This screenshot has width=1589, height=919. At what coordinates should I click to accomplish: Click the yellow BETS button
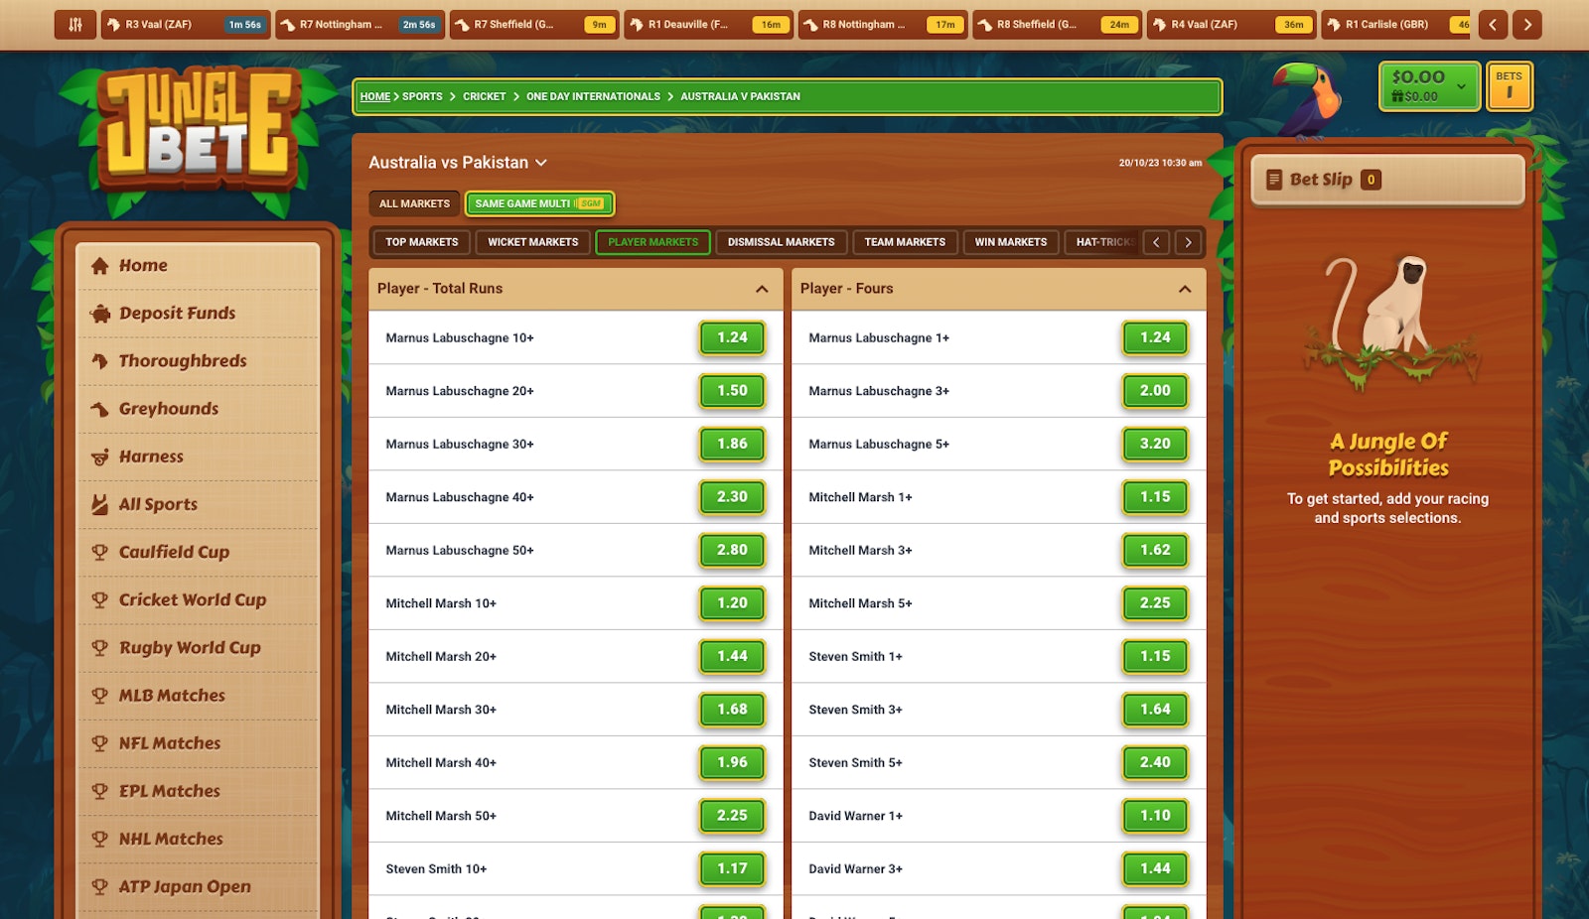pyautogui.click(x=1510, y=86)
